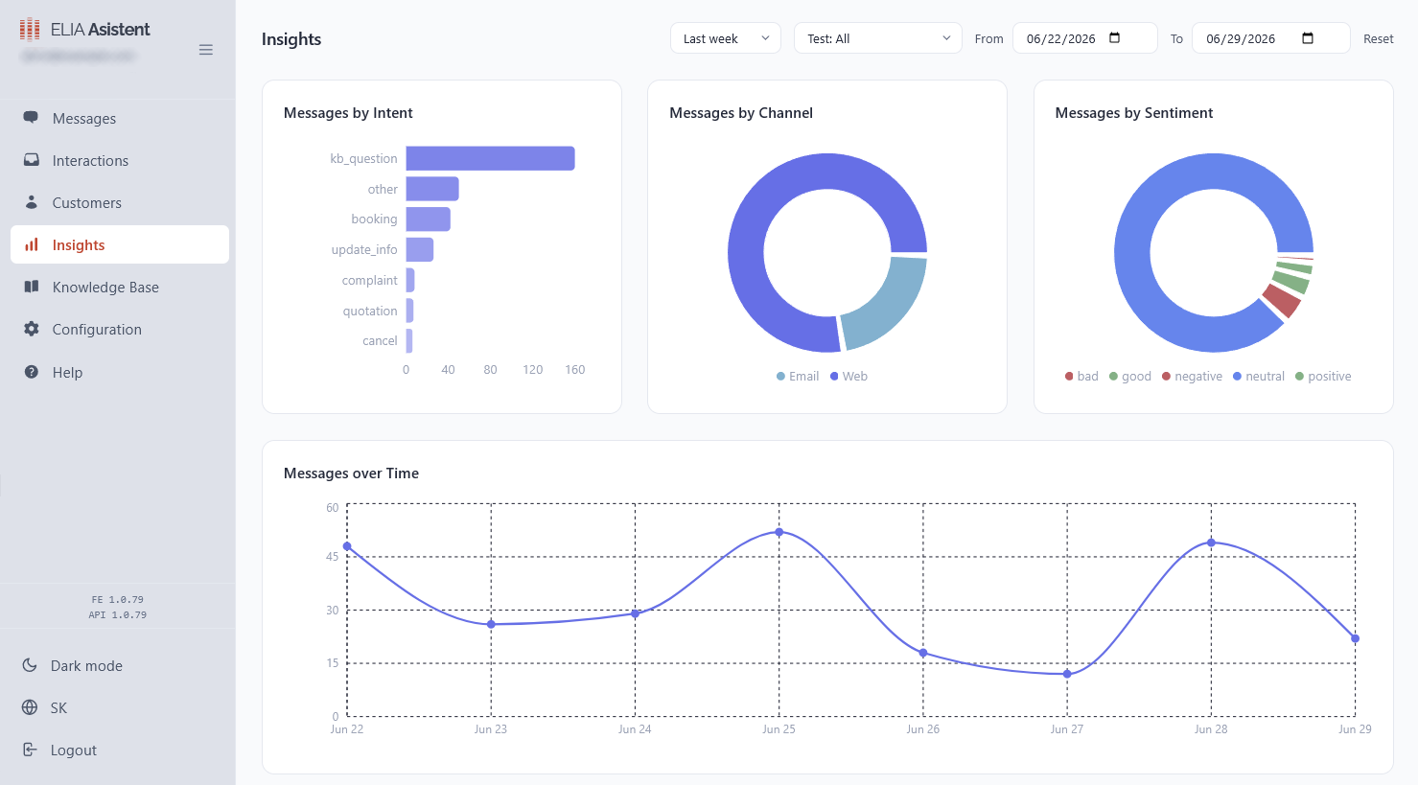
Task: Click the Jun 24 data point
Action: pos(636,613)
